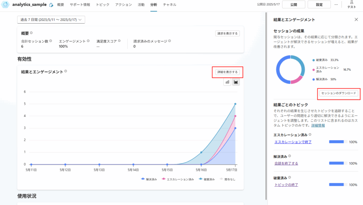Click the info icon beside 破棄済み heading

point(289,177)
